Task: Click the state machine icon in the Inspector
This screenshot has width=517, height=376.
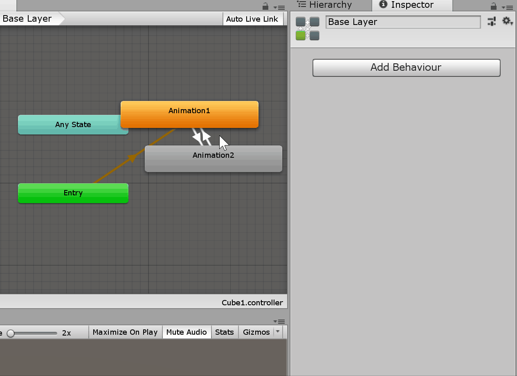Action: [307, 29]
